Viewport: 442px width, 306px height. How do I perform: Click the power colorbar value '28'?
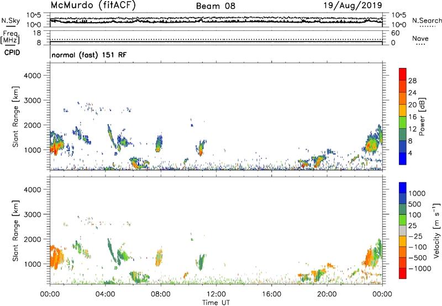pos(412,81)
